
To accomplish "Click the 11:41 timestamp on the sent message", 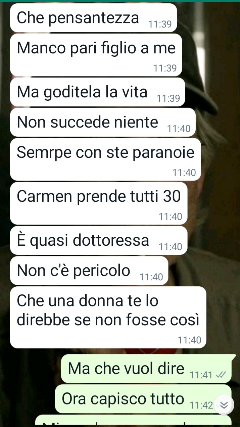I will 201,375.
